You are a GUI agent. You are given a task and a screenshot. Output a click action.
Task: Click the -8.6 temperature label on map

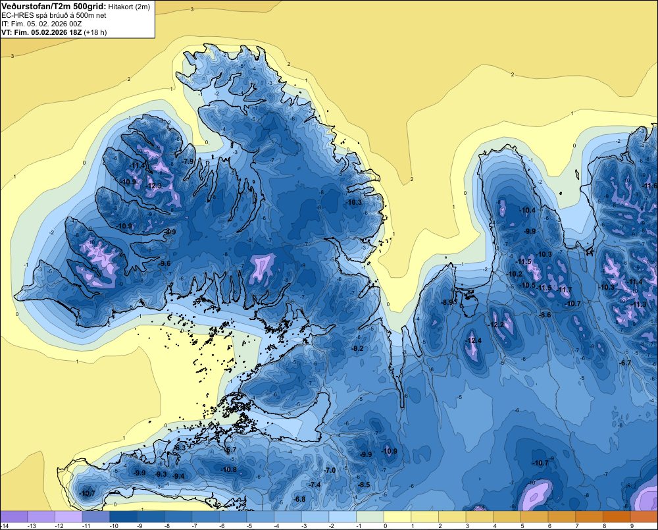point(545,315)
